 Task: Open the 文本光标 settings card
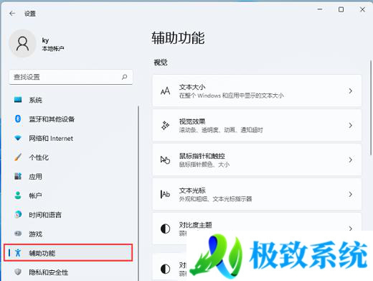[257, 194]
